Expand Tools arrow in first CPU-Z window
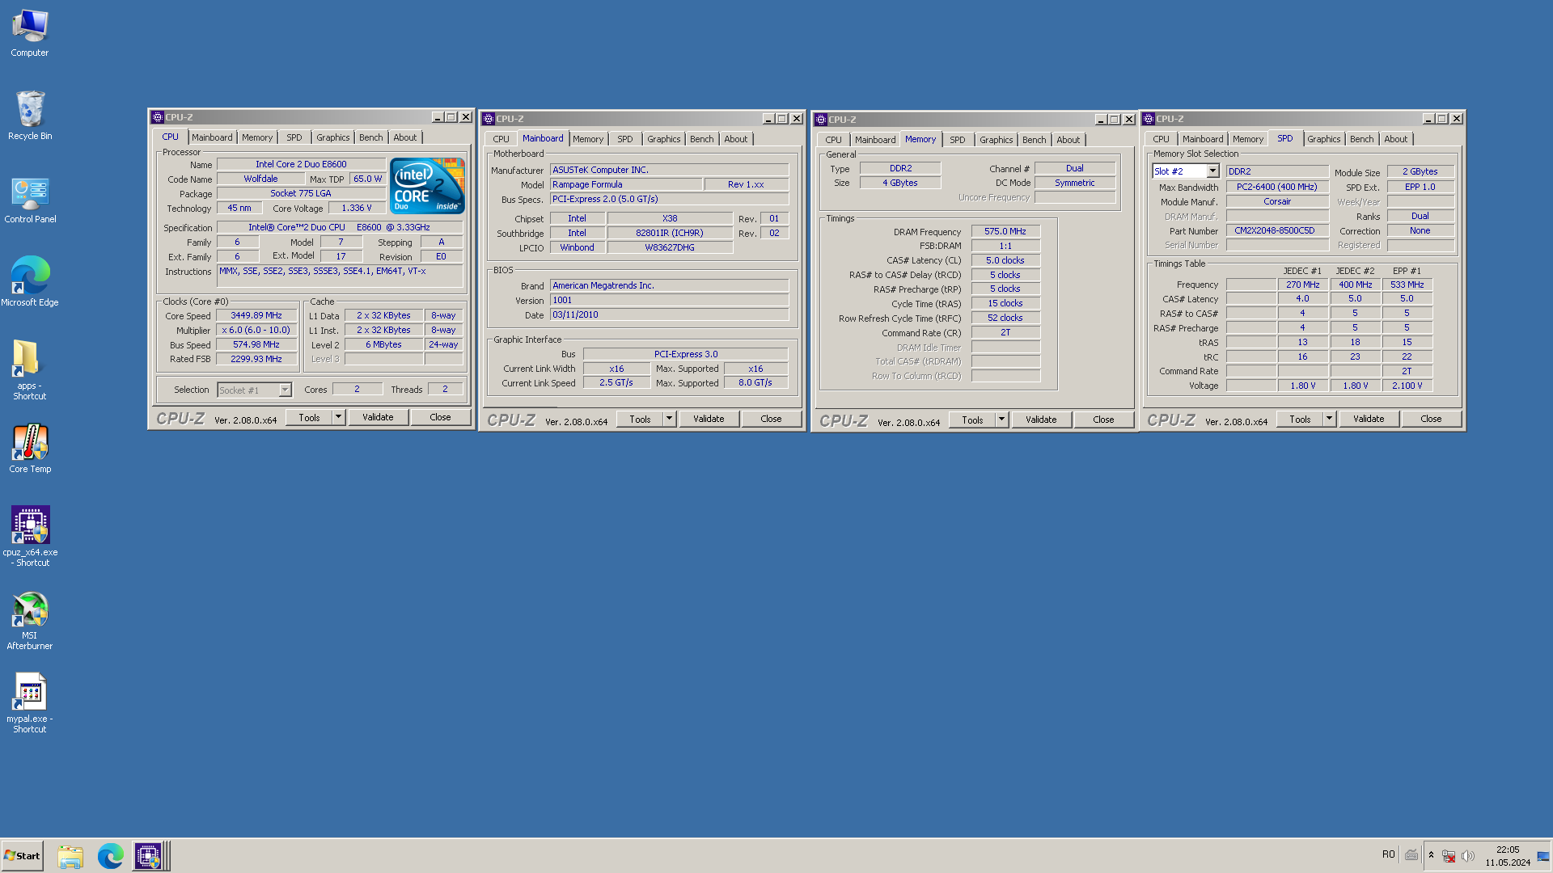 (x=339, y=417)
